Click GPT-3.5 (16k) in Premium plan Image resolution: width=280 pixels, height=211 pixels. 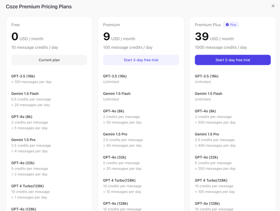(x=115, y=76)
